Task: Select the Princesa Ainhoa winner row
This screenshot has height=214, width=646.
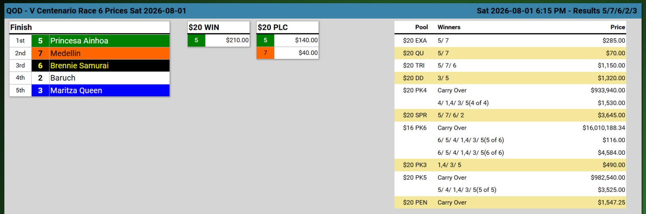Action: click(x=90, y=41)
